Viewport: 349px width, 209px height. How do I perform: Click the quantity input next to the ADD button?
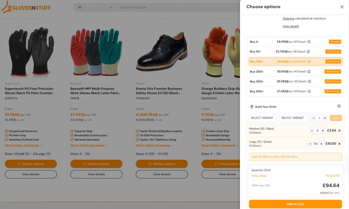point(319,118)
